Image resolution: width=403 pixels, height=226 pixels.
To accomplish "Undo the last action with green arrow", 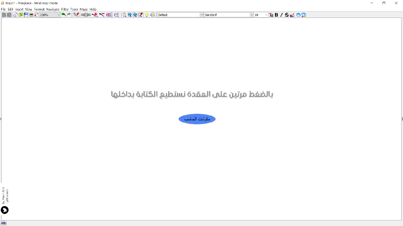I will pos(63,15).
